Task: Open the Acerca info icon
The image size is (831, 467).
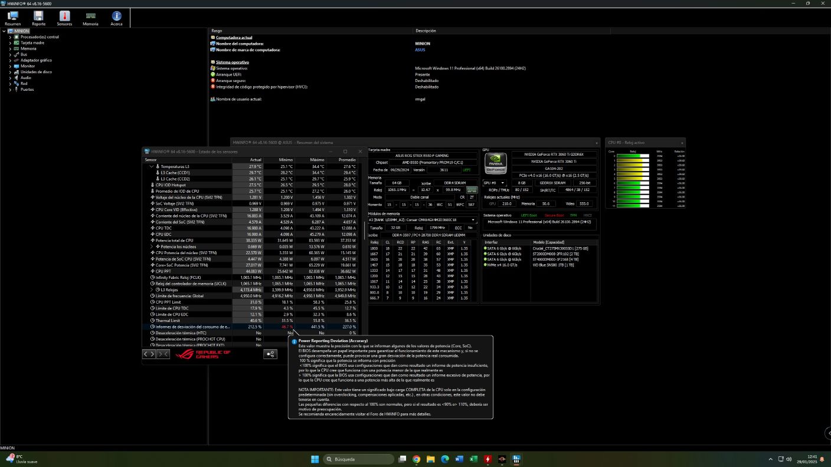Action: (x=116, y=18)
